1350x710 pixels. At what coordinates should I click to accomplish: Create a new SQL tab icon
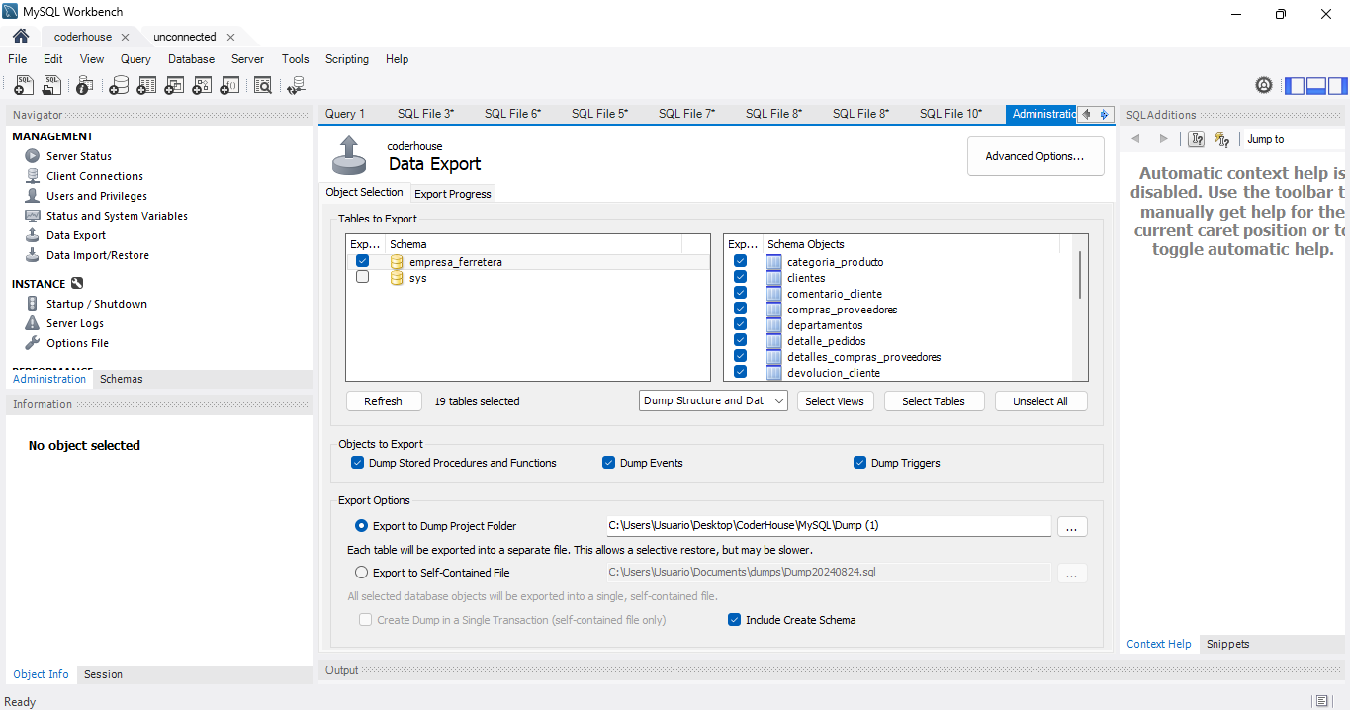tap(24, 86)
